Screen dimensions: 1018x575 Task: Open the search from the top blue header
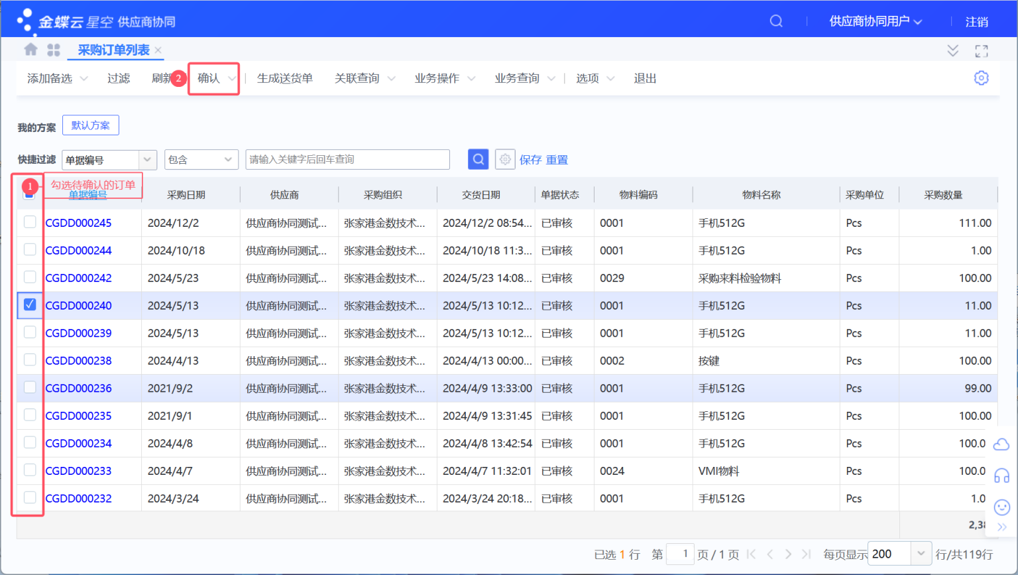[775, 21]
